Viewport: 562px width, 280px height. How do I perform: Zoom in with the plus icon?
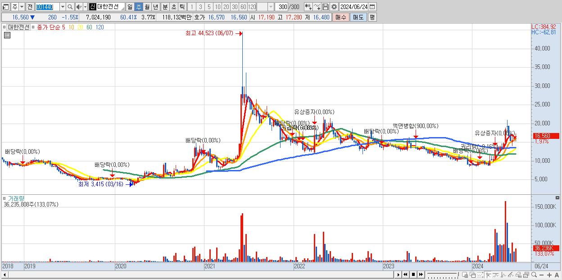pyautogui.click(x=549, y=275)
